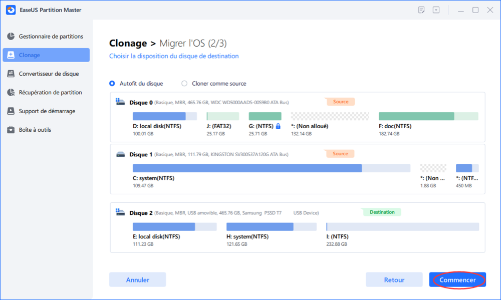Open Gestionnaire de partitions from sidebar

51,37
